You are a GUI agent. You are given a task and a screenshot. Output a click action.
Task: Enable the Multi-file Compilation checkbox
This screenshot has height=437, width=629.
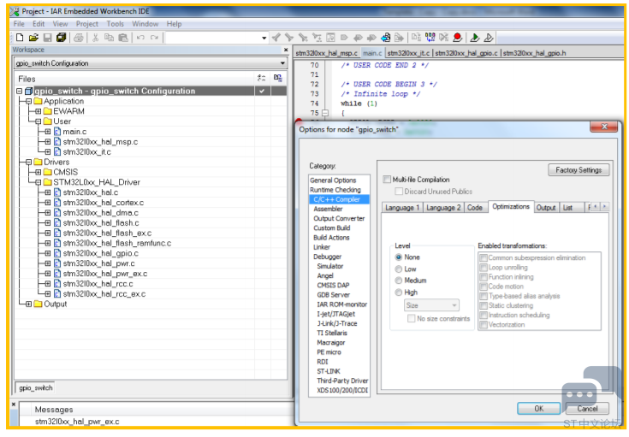(387, 180)
